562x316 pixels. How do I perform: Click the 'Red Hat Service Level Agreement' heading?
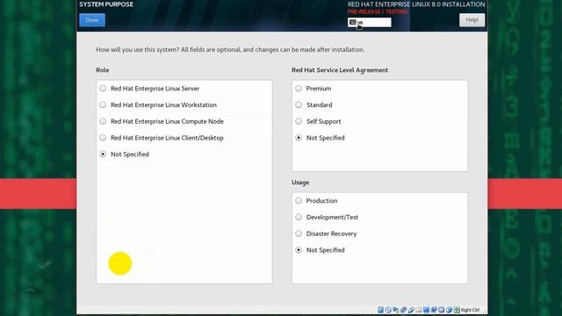click(x=340, y=70)
